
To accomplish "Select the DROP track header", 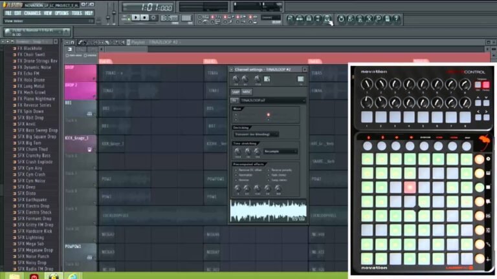I will point(80,73).
